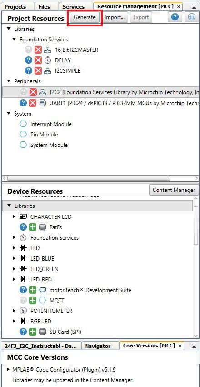Add FatFs library with green plus icon
This screenshot has height=387, width=200.
[x=33, y=227]
